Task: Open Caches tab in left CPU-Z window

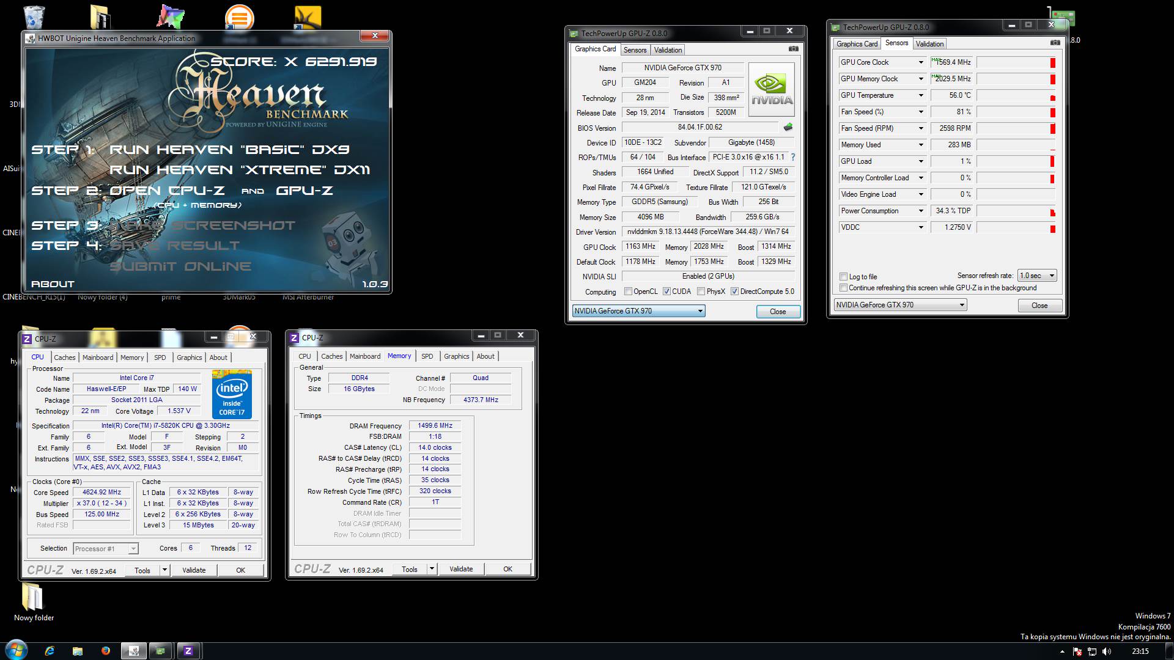Action: click(x=64, y=358)
